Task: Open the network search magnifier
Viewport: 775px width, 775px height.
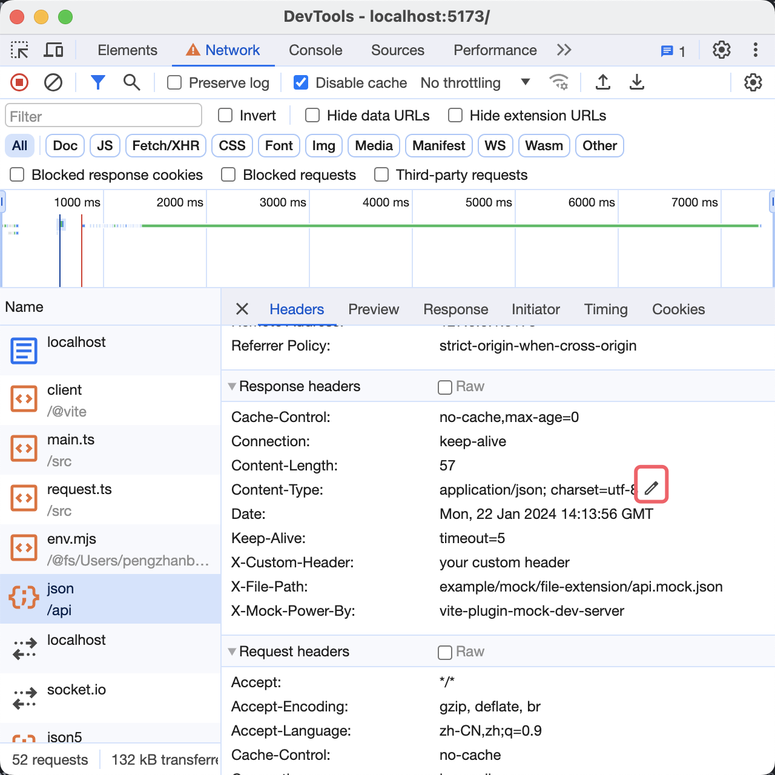Action: 131,82
